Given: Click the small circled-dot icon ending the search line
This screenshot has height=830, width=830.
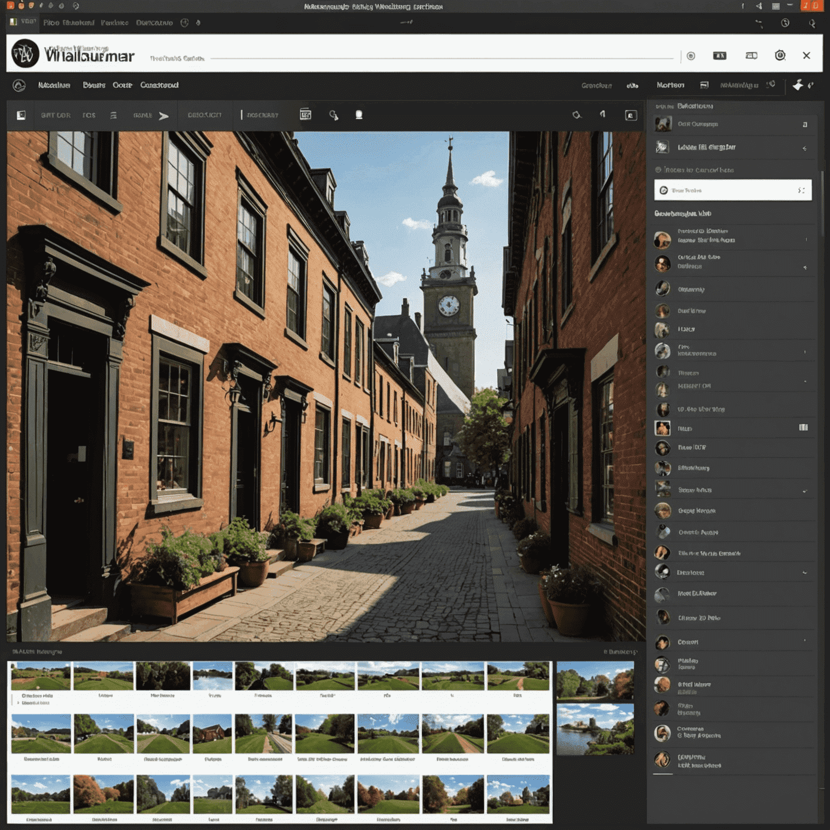Looking at the screenshot, I should 691,56.
